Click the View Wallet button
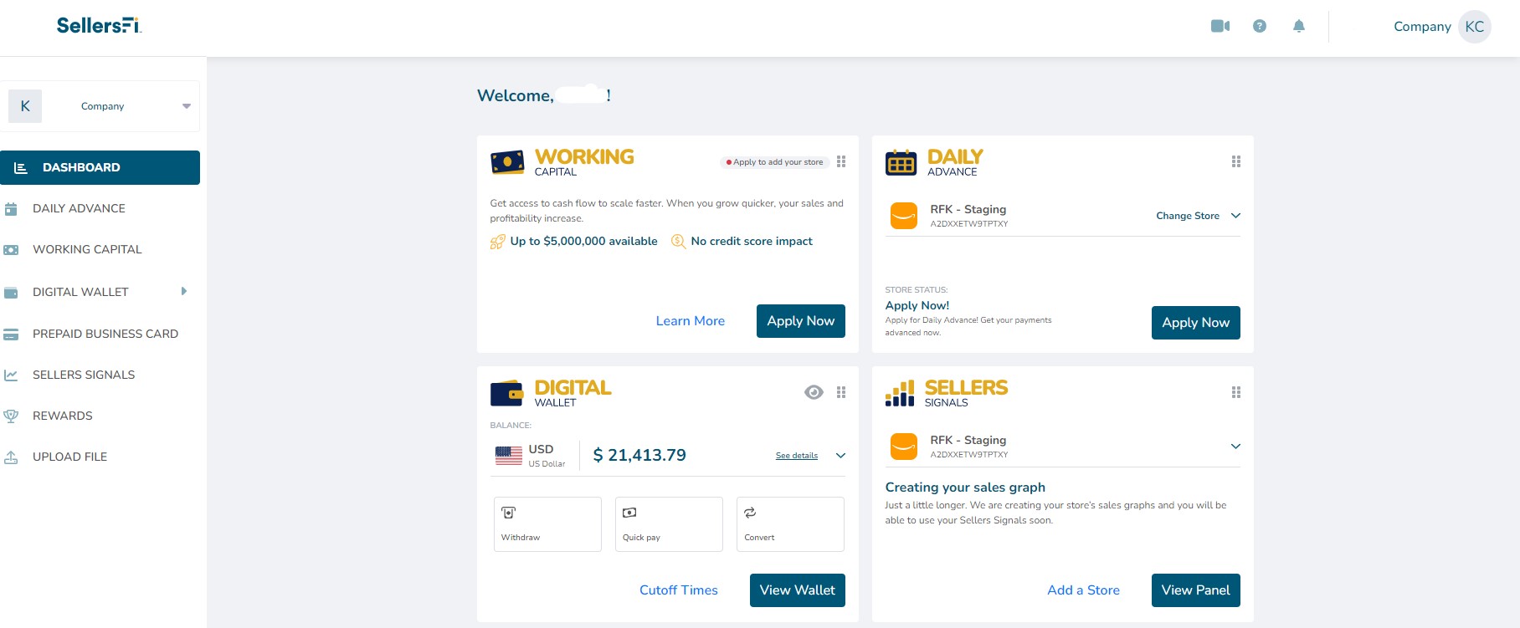 [x=798, y=590]
